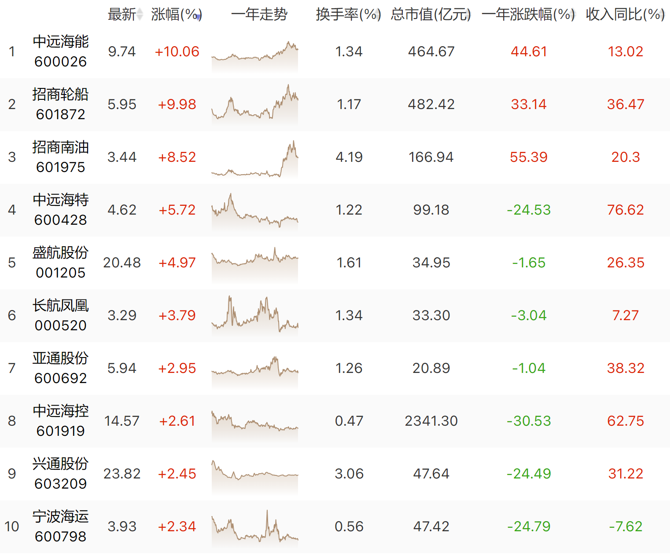Click the 一年涨跌幅(%) column header

point(528,15)
